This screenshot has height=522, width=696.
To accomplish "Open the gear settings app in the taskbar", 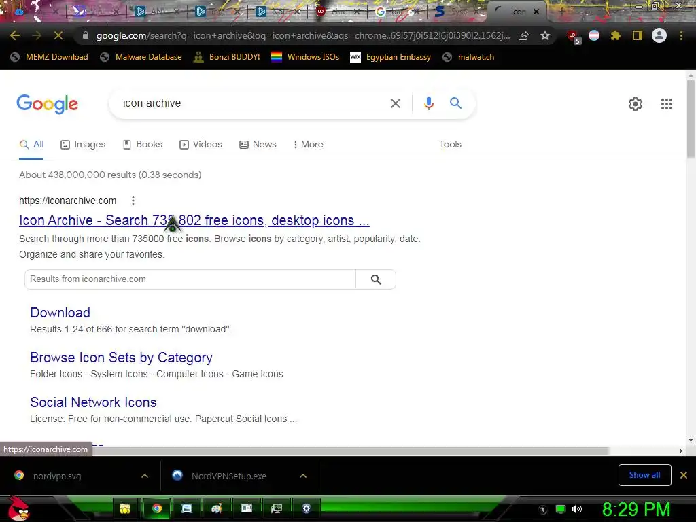I will 307,508.
